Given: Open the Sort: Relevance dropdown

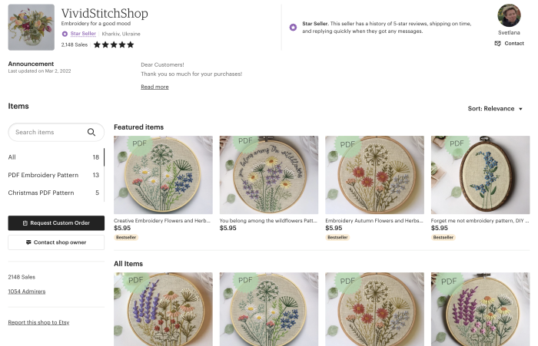Looking at the screenshot, I should click(x=495, y=109).
